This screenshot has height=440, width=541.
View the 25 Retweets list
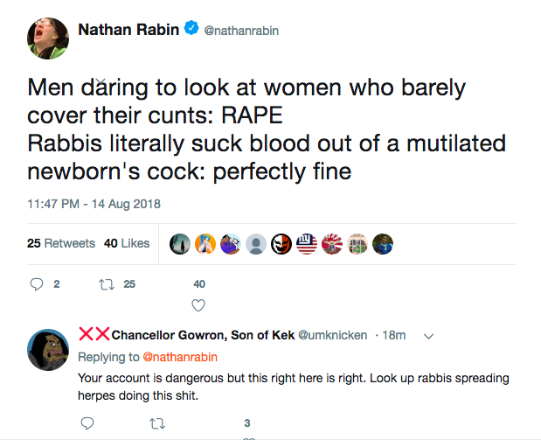(x=60, y=243)
